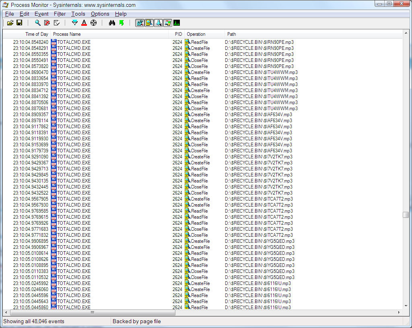Open the File menu
Viewport: 412px width, 328px height.
coord(10,14)
